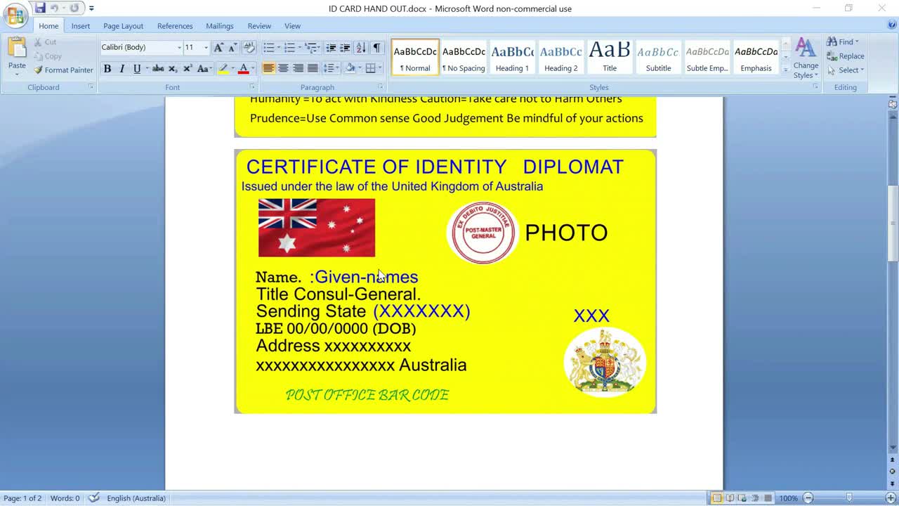Switch to Full Screen Reading view
This screenshot has height=506, width=899.
[x=730, y=498]
